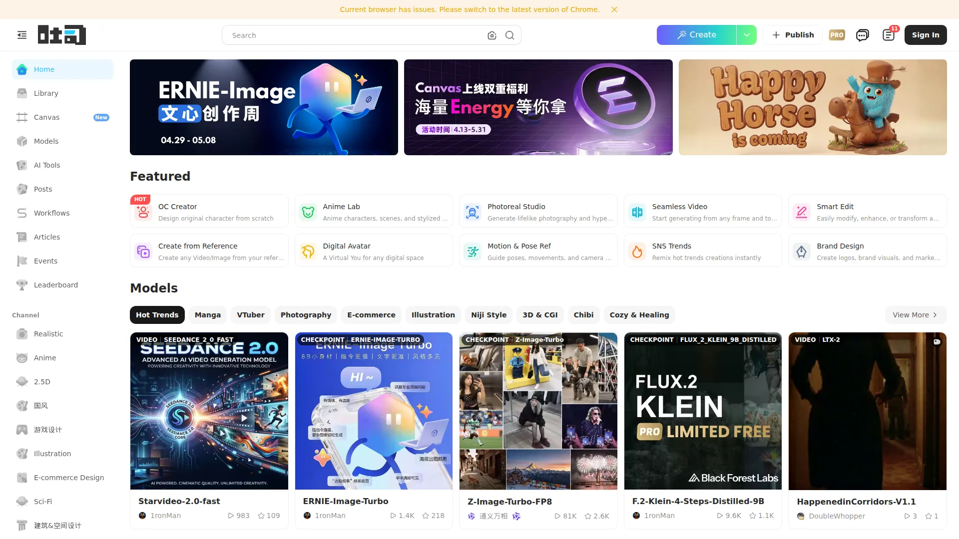Open Articles in the sidebar

pyautogui.click(x=63, y=237)
